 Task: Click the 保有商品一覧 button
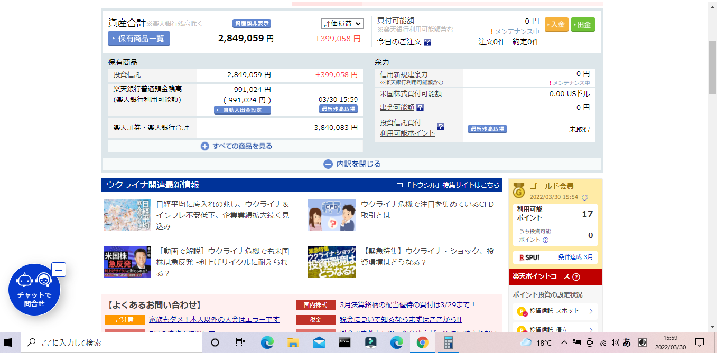[139, 39]
